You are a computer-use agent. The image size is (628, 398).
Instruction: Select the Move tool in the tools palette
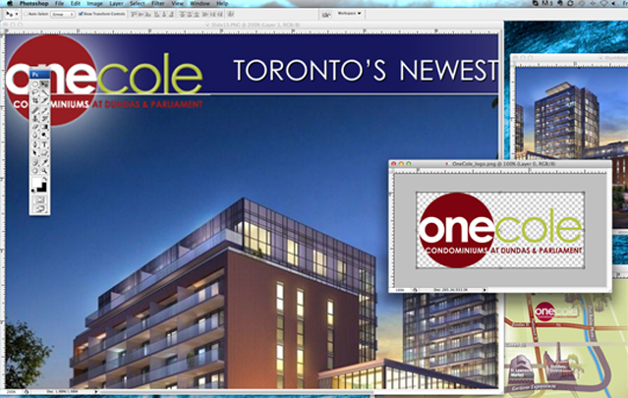(x=44, y=84)
